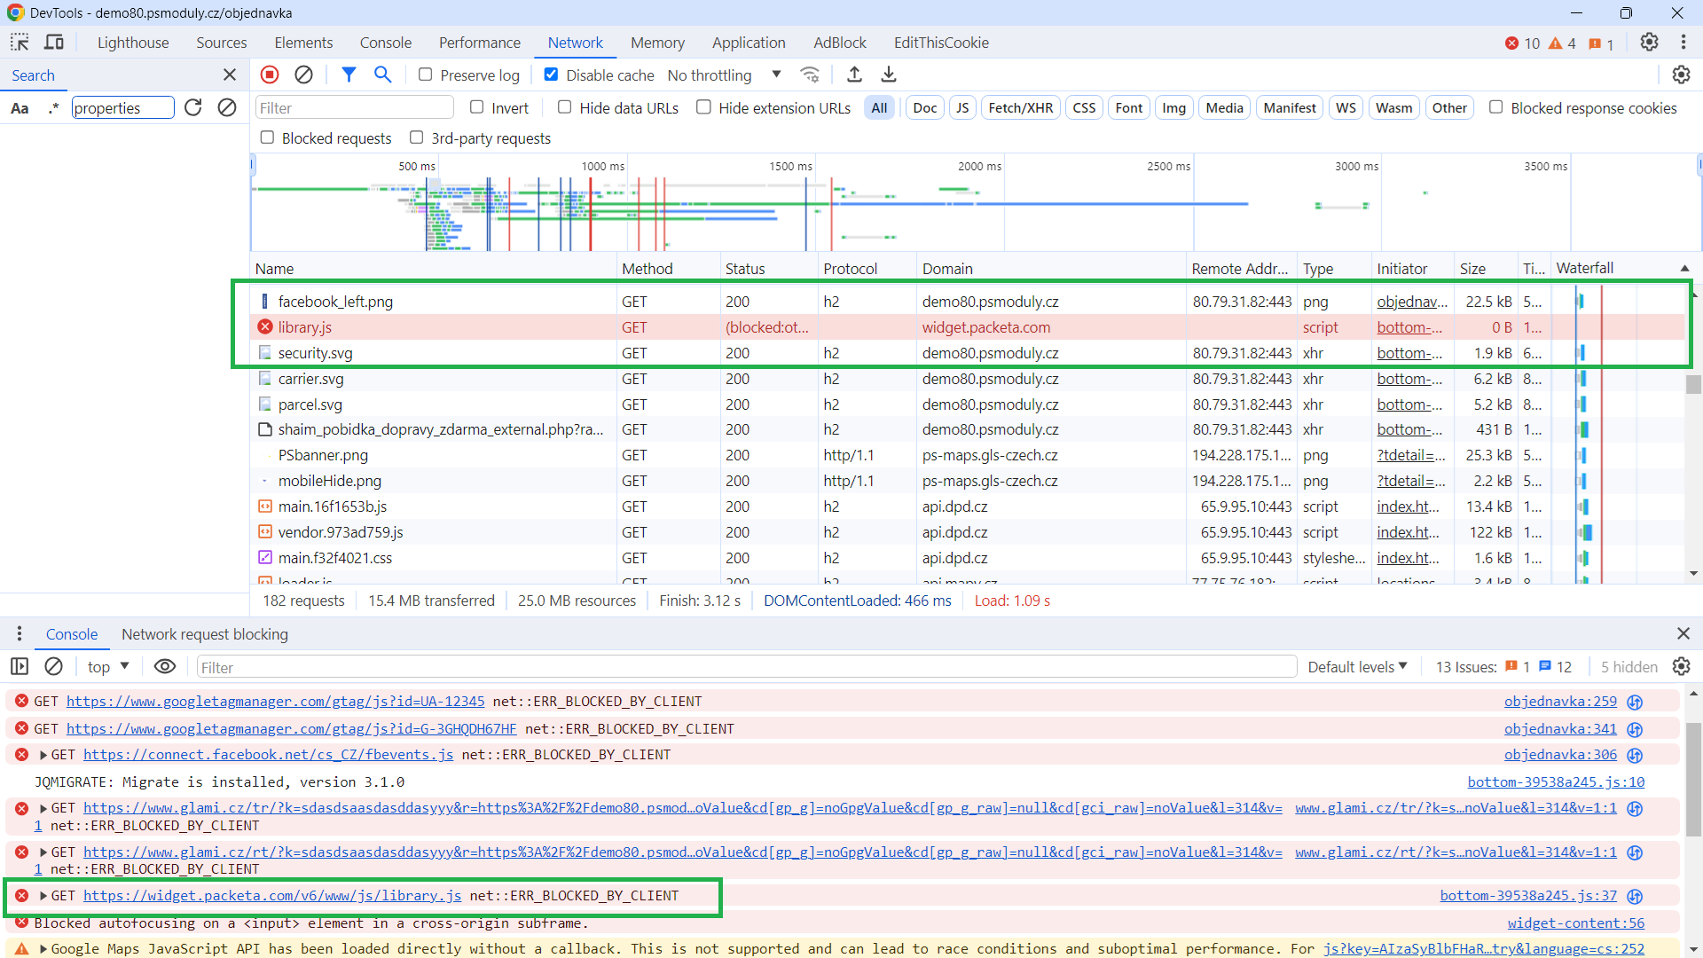Open the No throttling dropdown
The height and width of the screenshot is (958, 1703).
coord(724,75)
